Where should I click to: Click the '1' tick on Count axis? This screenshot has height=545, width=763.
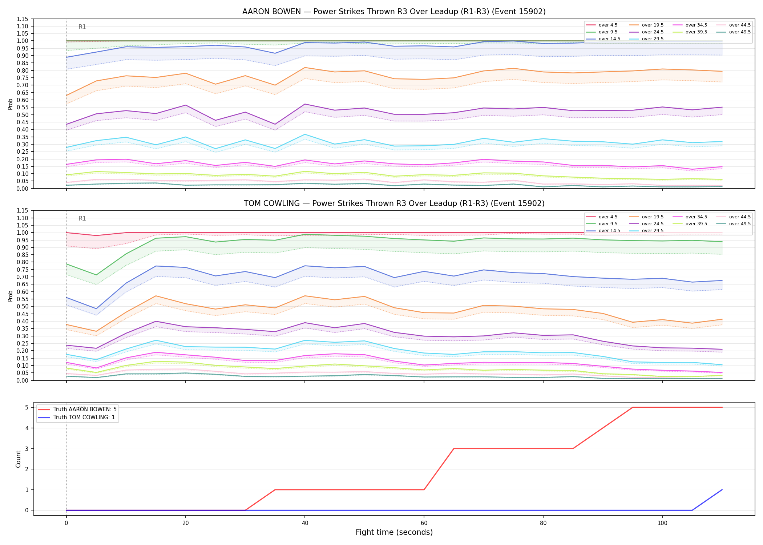(x=27, y=490)
